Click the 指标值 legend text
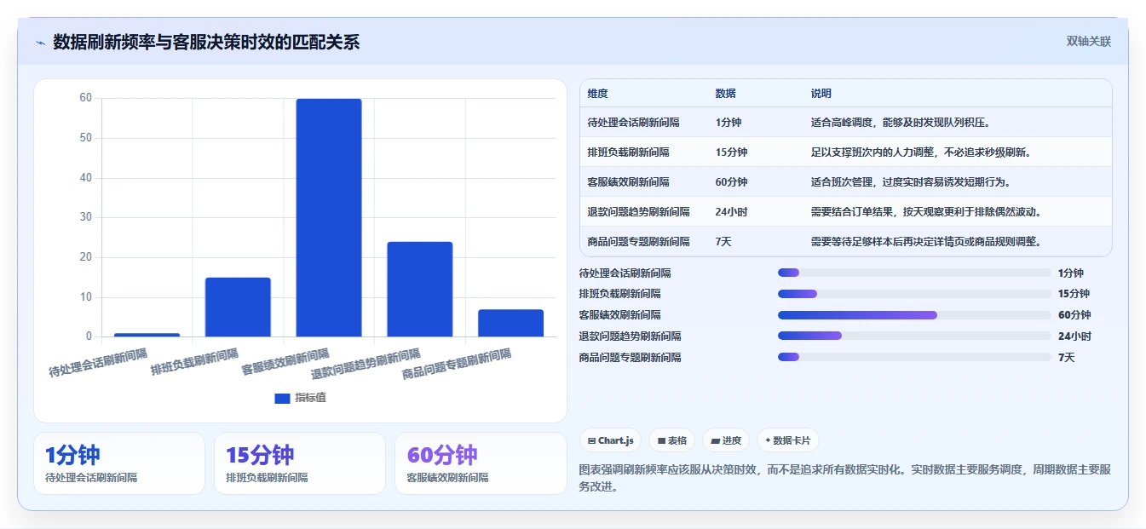 pos(310,398)
